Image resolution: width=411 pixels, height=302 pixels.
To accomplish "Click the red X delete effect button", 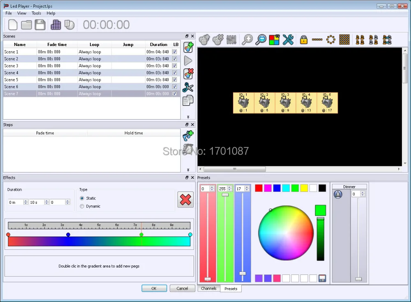I will (x=186, y=200).
